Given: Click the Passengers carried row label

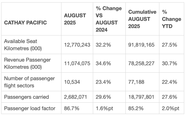Looking at the screenshot, I should point(26,97).
